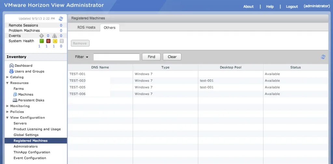333x164 pixels.
Task: Click the Remove button
Action: point(80,43)
